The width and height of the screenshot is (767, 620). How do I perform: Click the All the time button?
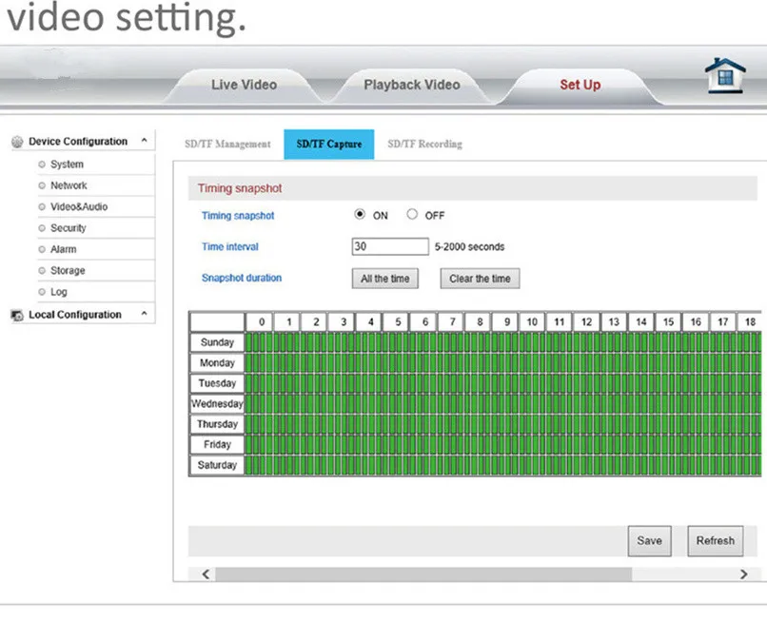coord(385,279)
